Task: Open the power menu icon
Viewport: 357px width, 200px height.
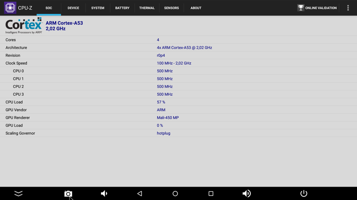Action: pyautogui.click(x=304, y=194)
